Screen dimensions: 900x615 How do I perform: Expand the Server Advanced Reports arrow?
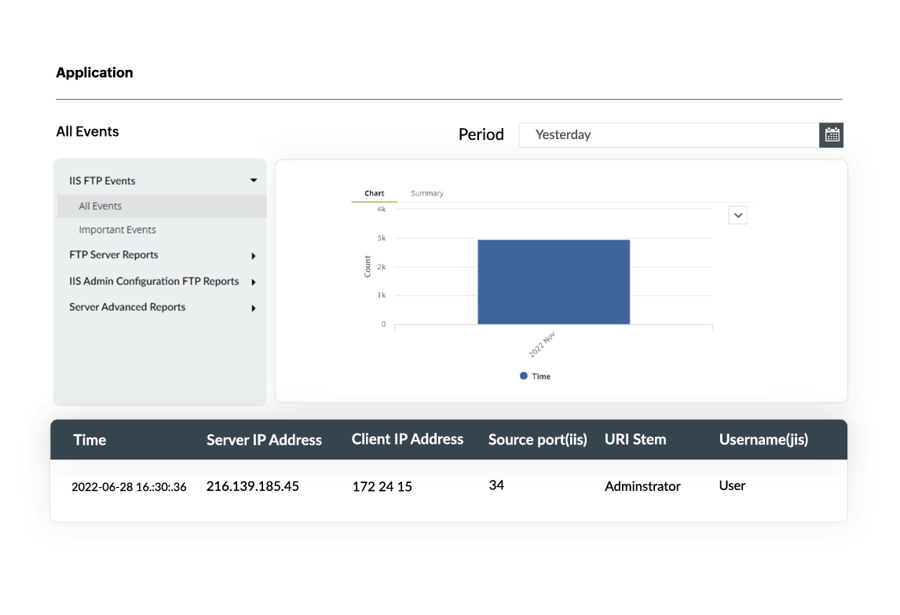pos(254,308)
